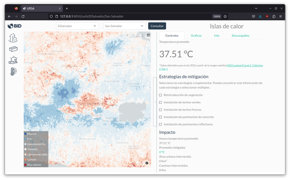Click the map info button icon

click(x=147, y=163)
